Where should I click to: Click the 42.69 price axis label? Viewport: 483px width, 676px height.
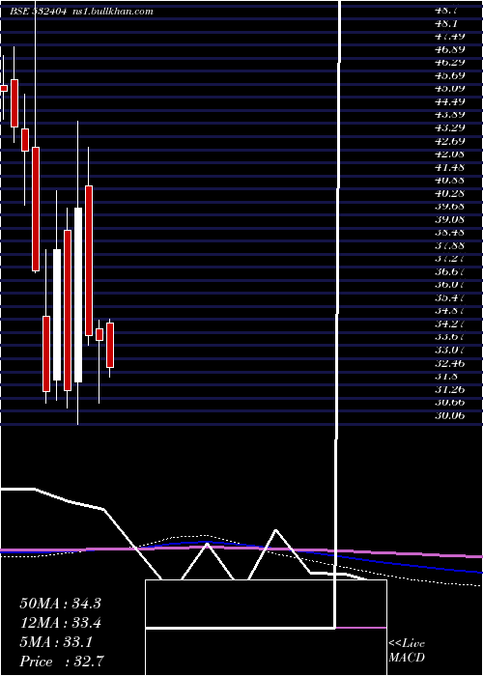450,141
